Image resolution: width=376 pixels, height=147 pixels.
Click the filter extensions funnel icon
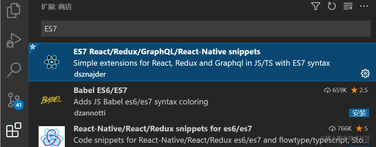point(316,6)
